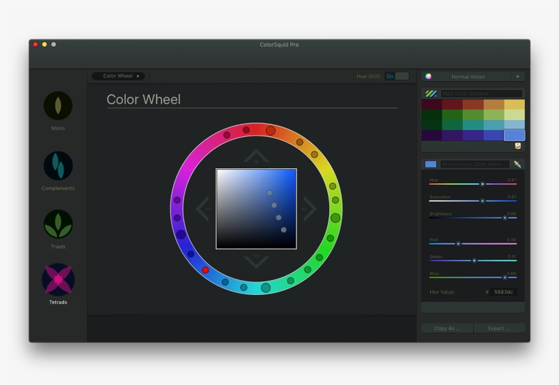Pick the eyedropper tool icon
This screenshot has width=559, height=385.
coord(517,164)
